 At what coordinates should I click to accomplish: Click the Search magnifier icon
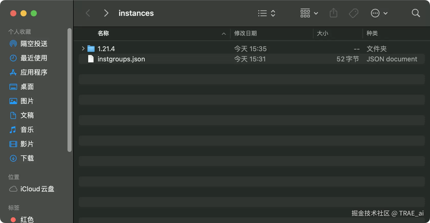pos(416,13)
